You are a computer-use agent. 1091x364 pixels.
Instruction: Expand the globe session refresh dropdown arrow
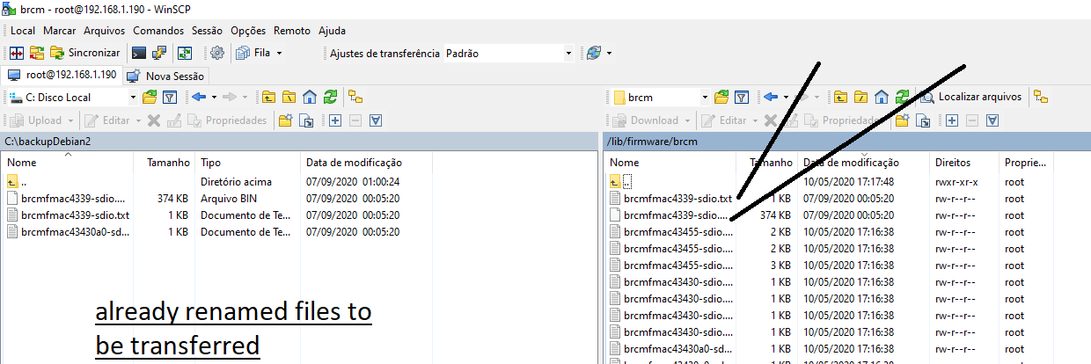[609, 53]
